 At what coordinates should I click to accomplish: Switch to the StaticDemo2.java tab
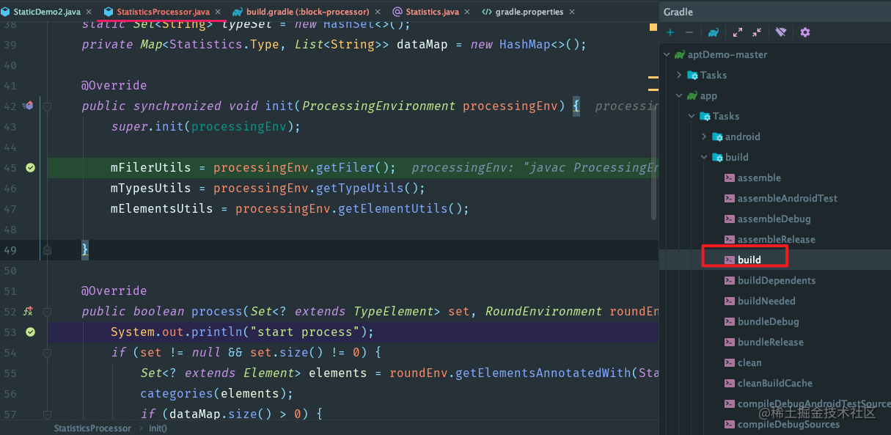click(47, 12)
